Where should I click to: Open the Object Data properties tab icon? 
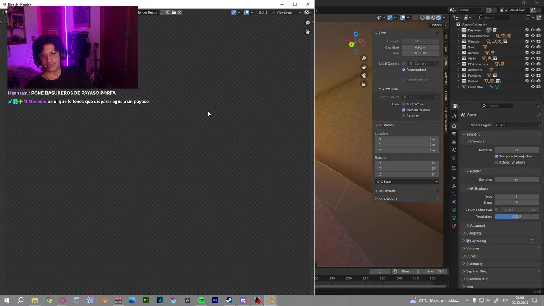coord(454,218)
